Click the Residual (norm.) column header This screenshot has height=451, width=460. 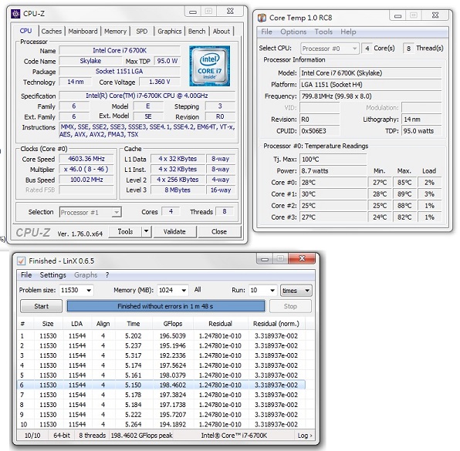276,324
